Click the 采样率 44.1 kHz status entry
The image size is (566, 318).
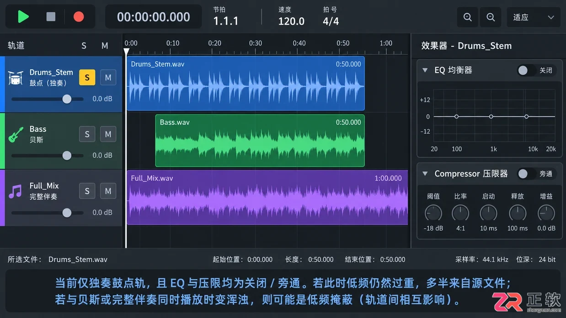482,260
